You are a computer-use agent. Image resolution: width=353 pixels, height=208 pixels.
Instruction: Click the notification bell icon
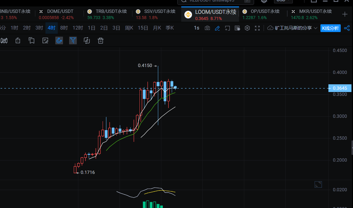click(264, 1)
